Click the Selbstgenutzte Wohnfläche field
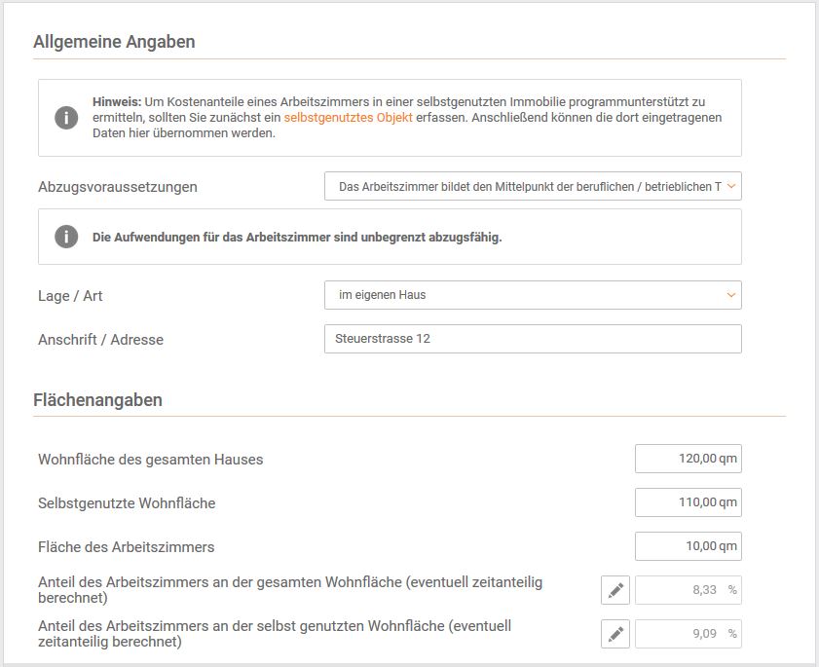819x667 pixels. 689,502
